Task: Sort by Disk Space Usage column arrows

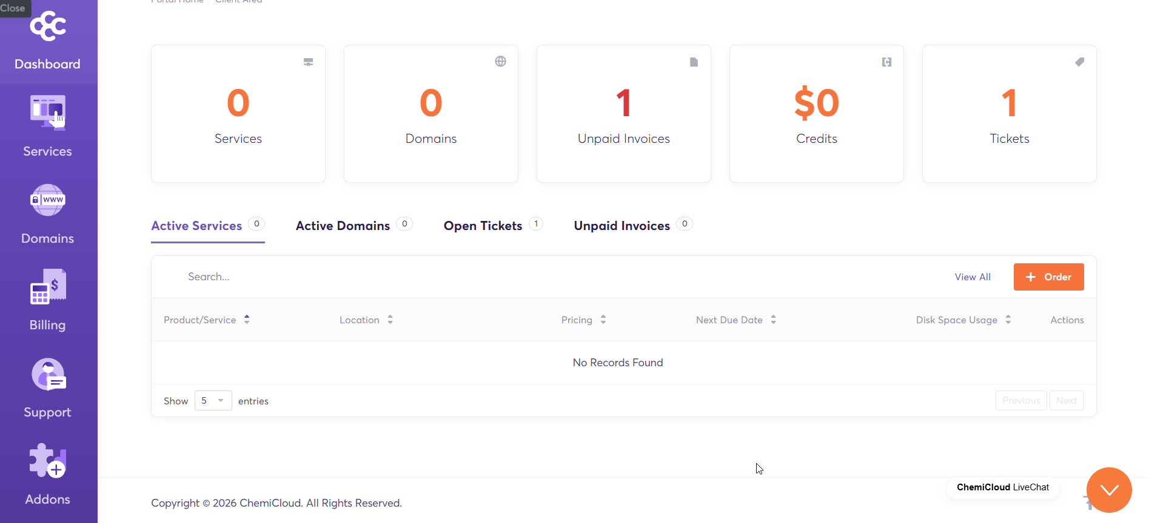Action: pyautogui.click(x=1008, y=320)
